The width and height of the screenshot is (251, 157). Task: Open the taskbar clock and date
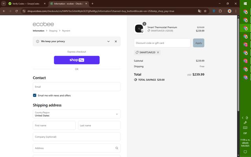coord(245,143)
